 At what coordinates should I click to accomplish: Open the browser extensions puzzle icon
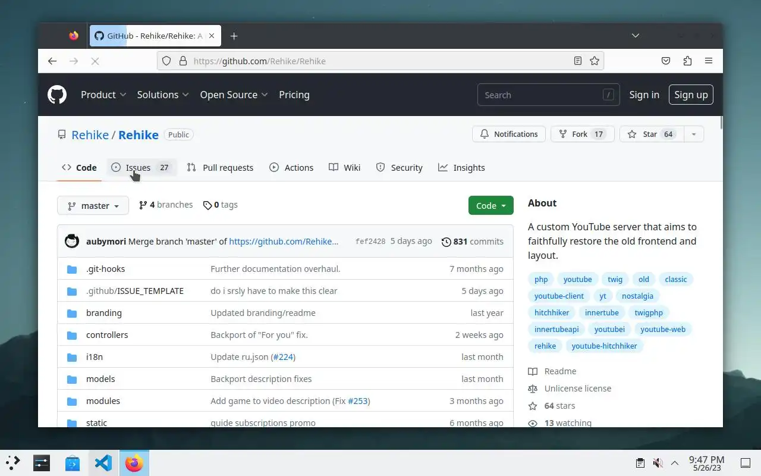[687, 61]
